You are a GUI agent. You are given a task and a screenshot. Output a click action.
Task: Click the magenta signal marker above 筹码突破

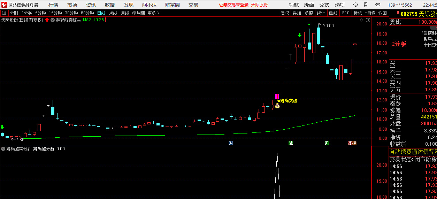(x=277, y=96)
